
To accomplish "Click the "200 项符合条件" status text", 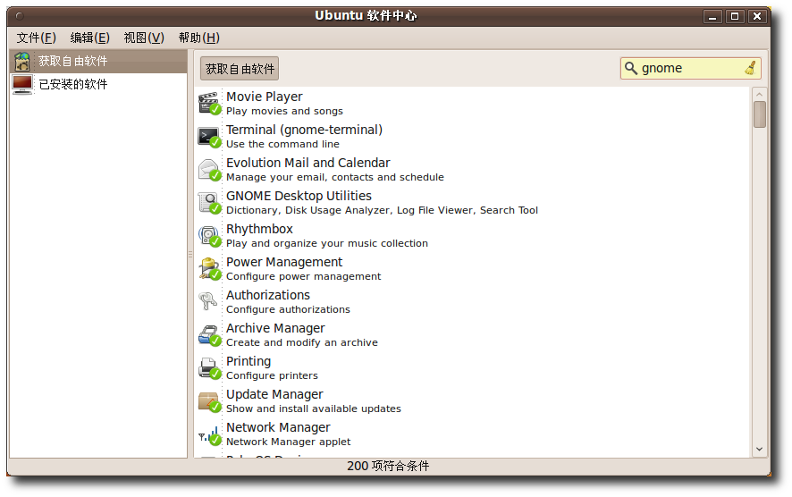I will [388, 467].
